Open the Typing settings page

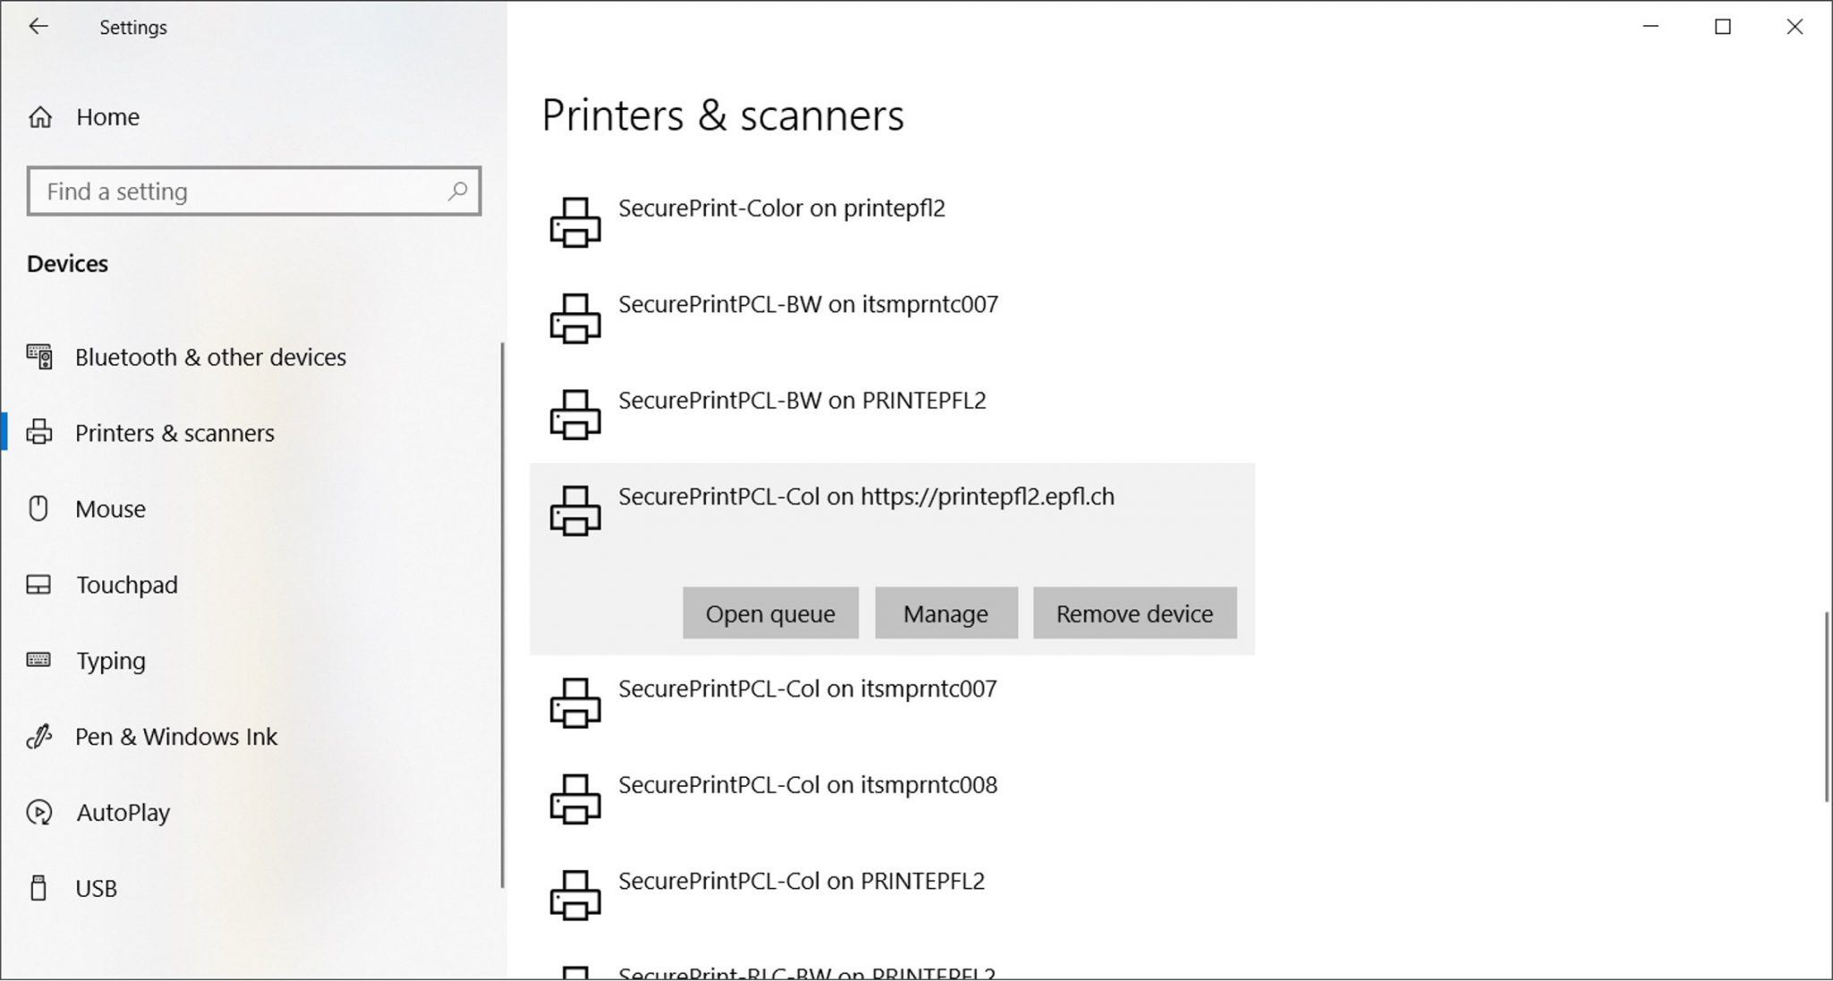point(111,661)
